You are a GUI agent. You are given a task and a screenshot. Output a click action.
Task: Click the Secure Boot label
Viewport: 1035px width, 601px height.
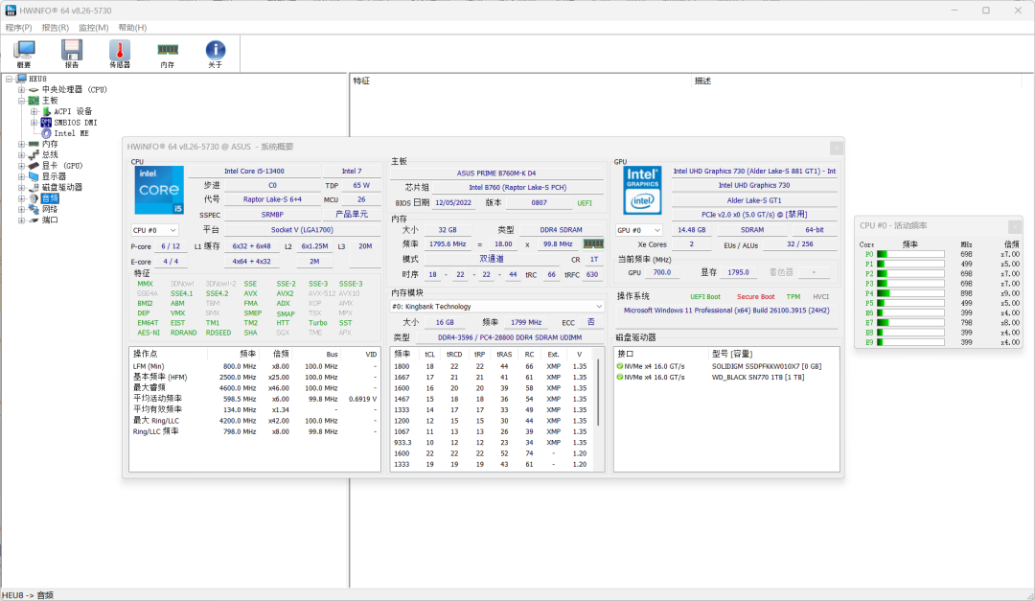(756, 296)
